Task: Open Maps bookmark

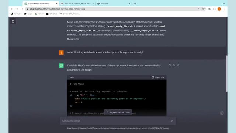Action: point(28,14)
